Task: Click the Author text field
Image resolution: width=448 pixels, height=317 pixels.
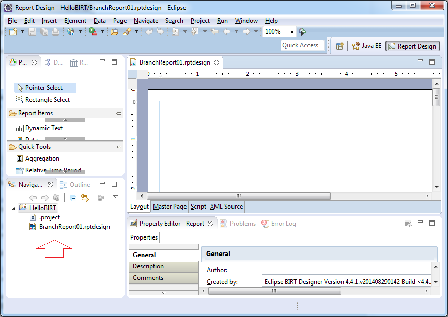Action: (346, 270)
